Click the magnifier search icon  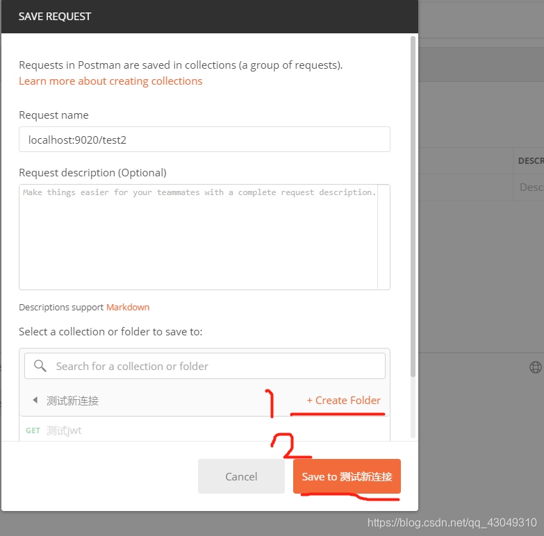[40, 366]
